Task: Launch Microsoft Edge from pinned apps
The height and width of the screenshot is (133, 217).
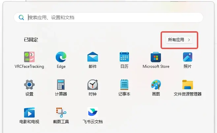Action: click(61, 57)
